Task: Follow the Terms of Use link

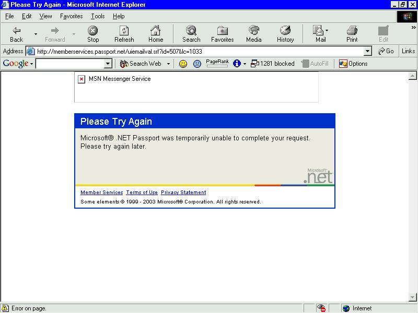Action: tap(142, 192)
